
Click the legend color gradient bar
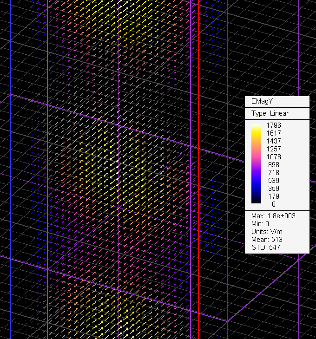pos(256,163)
